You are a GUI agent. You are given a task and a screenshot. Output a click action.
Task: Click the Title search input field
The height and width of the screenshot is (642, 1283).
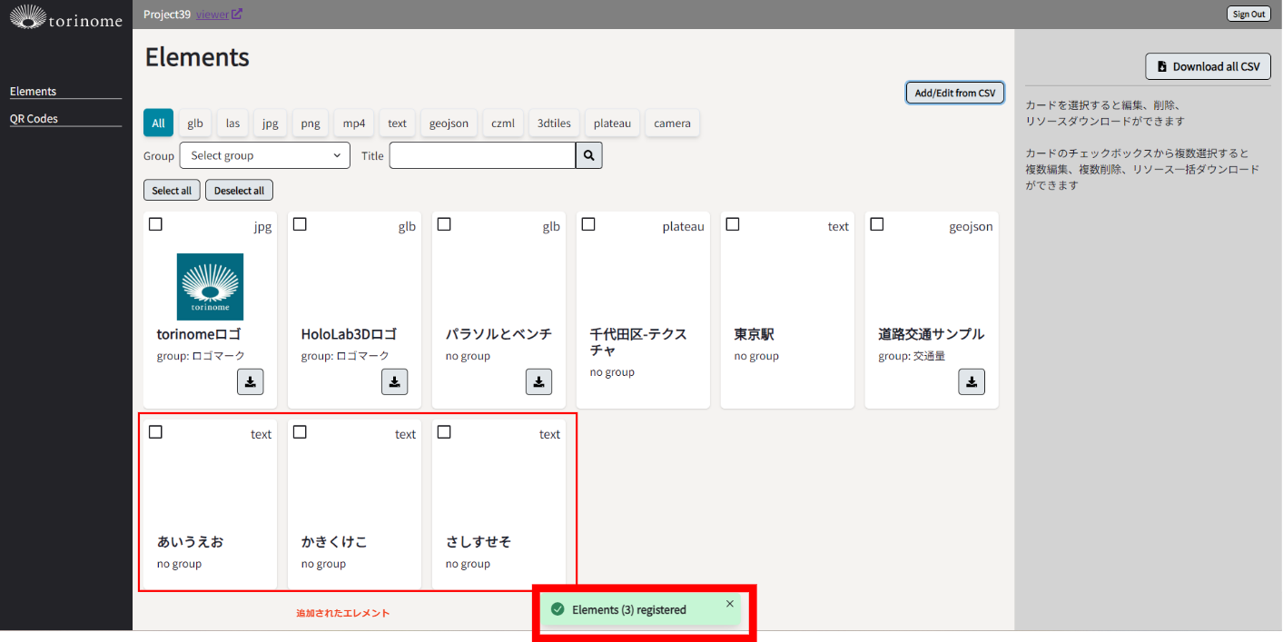[482, 156]
